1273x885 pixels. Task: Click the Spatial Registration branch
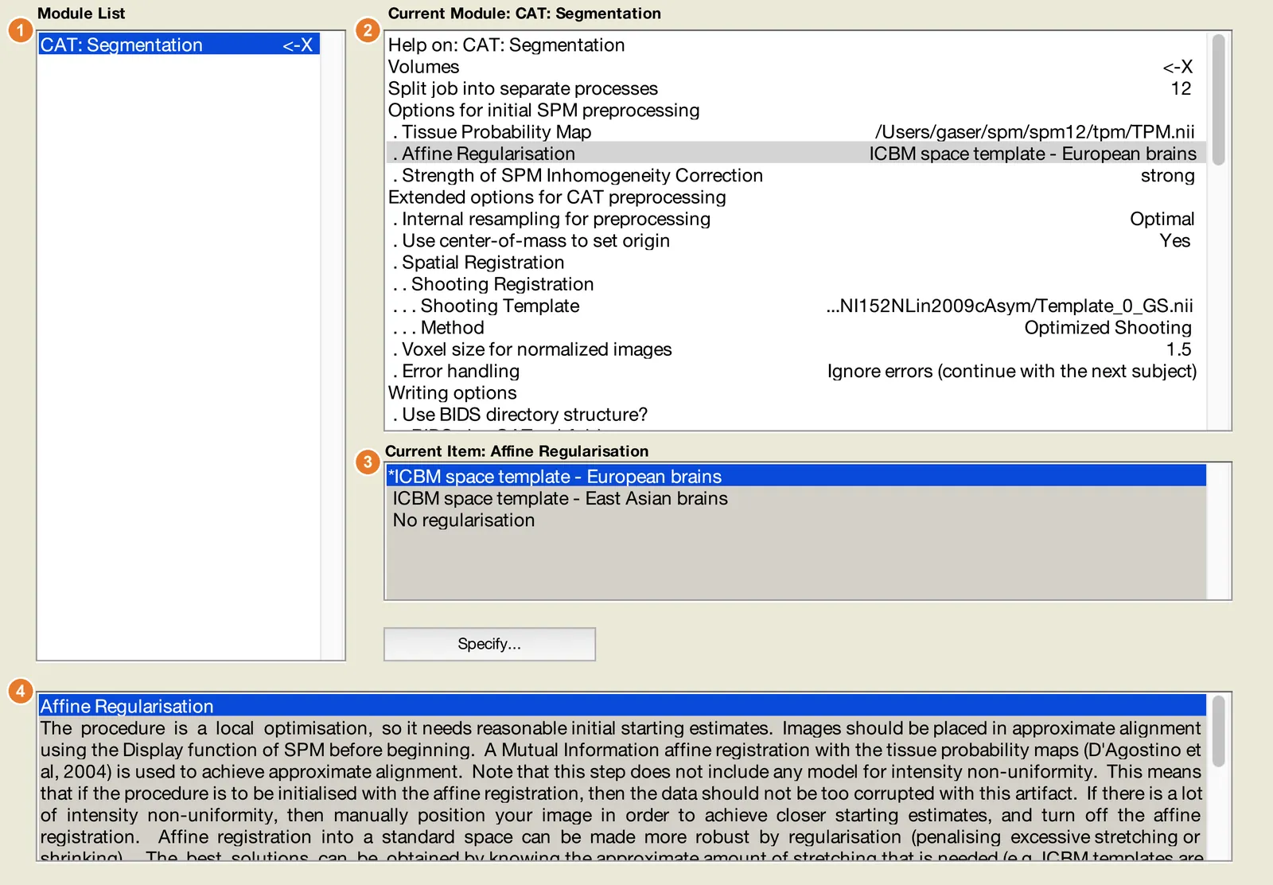(x=796, y=263)
